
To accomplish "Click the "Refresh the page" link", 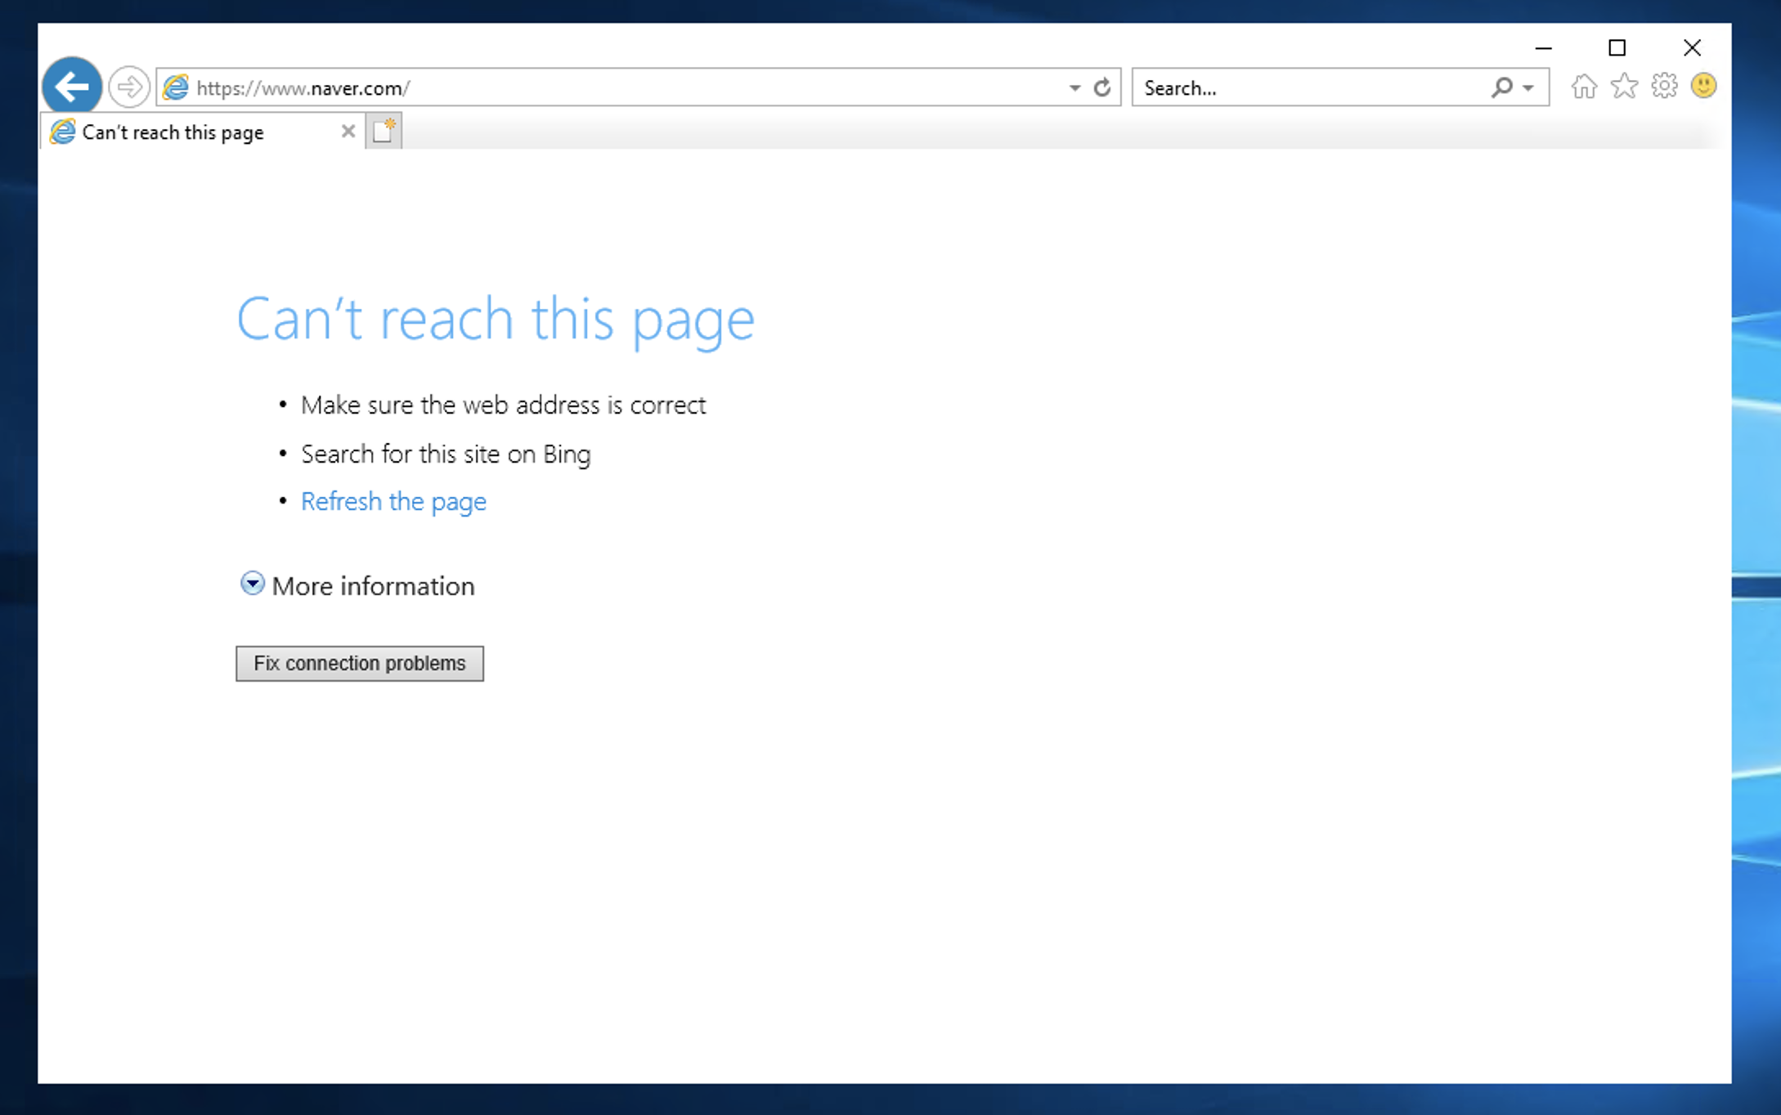I will pyautogui.click(x=393, y=501).
